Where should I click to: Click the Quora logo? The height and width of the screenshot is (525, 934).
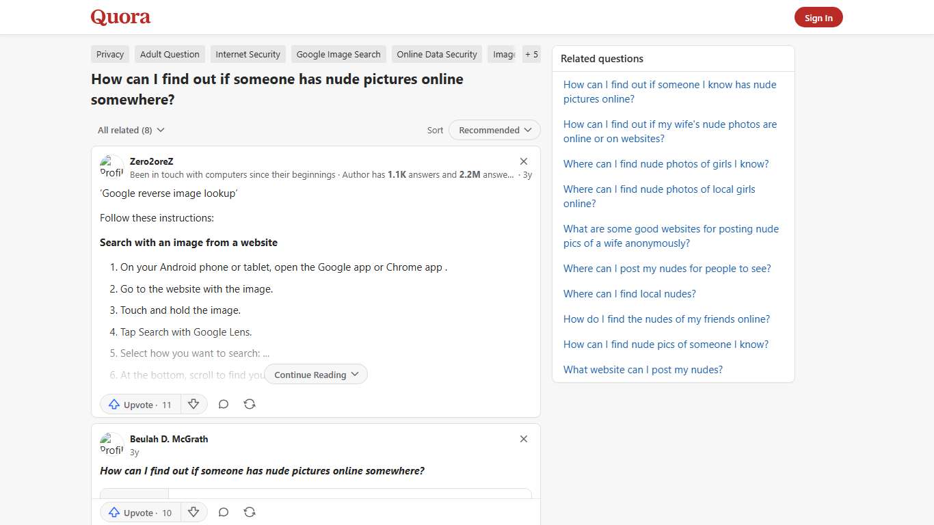(x=120, y=17)
